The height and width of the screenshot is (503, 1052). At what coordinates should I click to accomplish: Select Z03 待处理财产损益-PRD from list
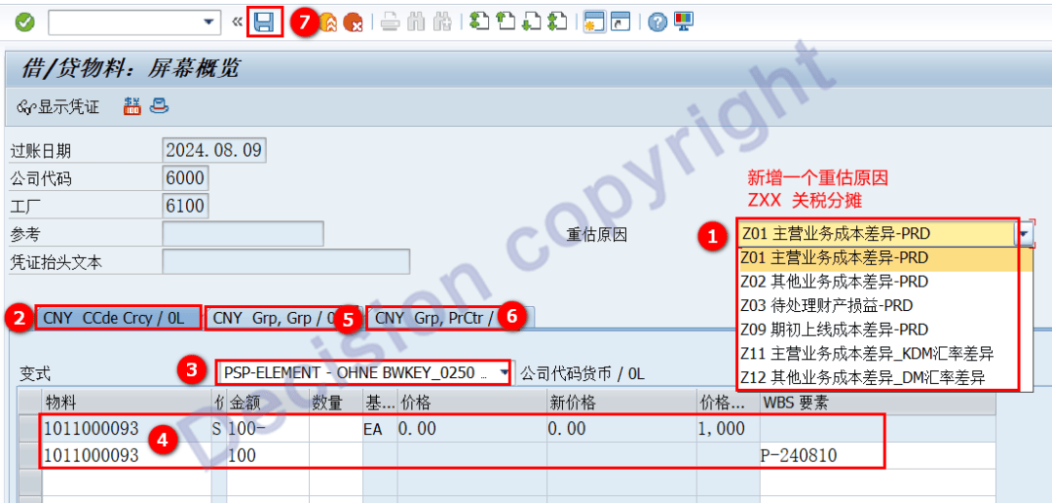833,305
